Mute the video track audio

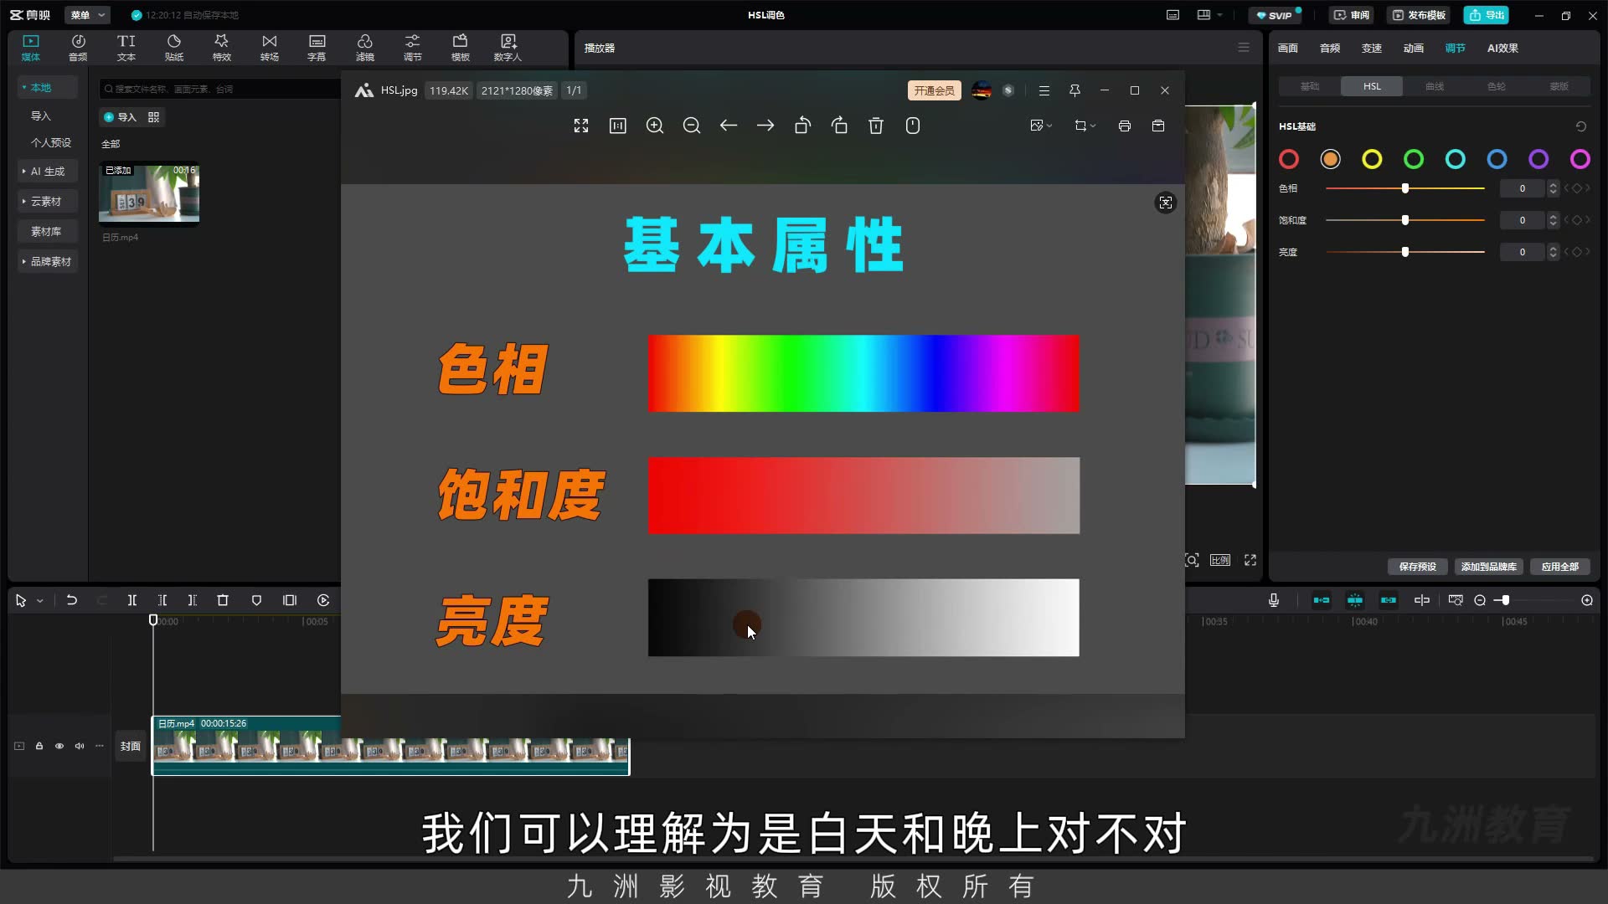[x=80, y=746]
